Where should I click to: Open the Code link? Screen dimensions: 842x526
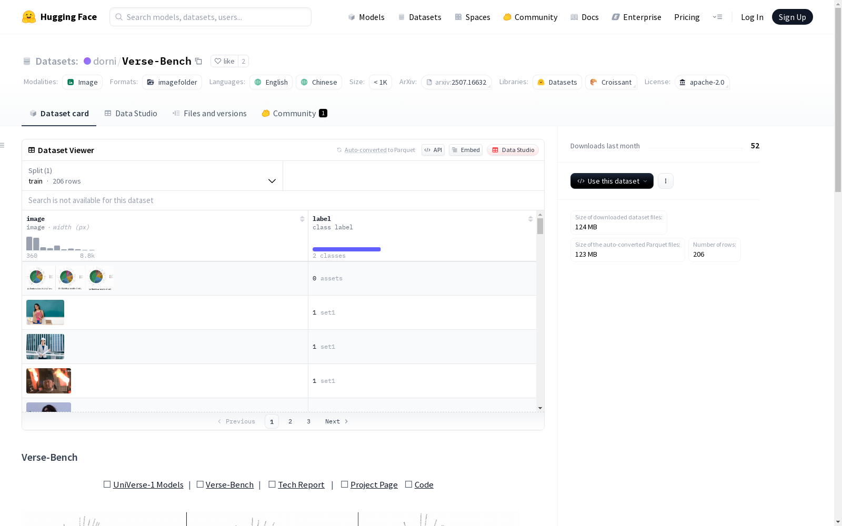coord(424,484)
